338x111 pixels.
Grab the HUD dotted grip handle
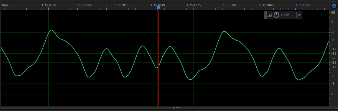coord(265,15)
